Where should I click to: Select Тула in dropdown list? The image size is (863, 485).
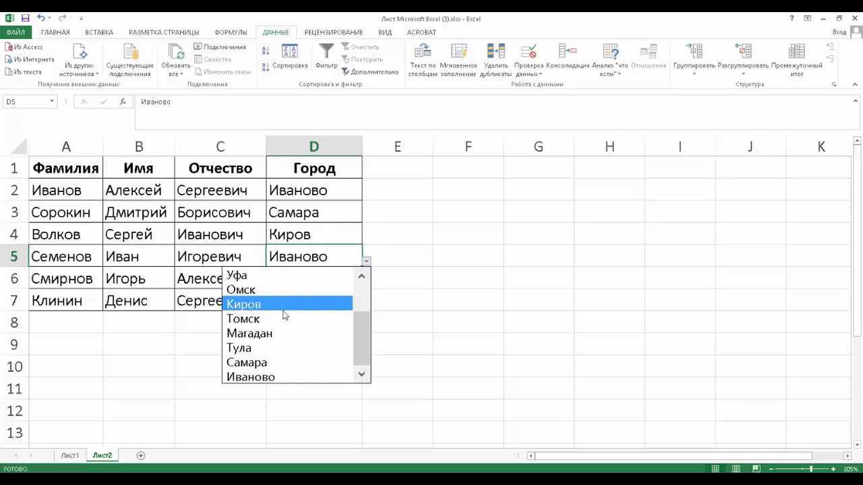288,348
